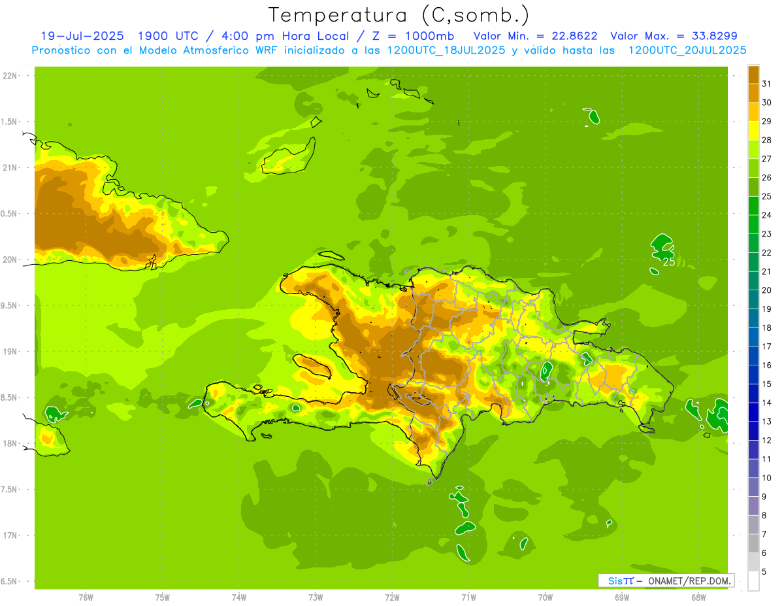Viewport: 784px width, 606px height.
Task: Click "4:00 pm Hora Local" in header
Action: click(x=283, y=36)
